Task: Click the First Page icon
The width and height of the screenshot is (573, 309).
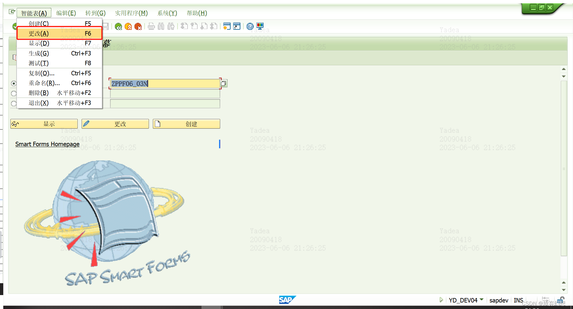Action: click(x=184, y=27)
